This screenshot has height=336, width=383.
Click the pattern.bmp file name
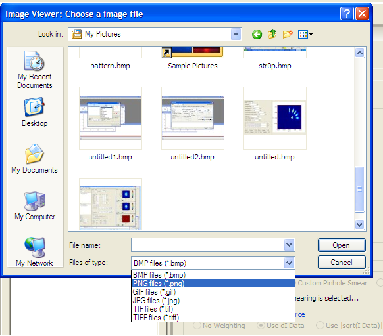[110, 66]
